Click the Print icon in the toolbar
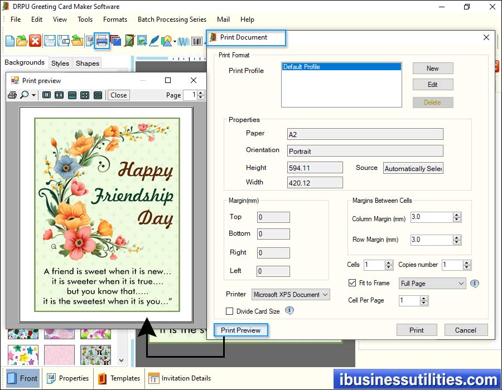The width and height of the screenshot is (502, 390). (102, 40)
